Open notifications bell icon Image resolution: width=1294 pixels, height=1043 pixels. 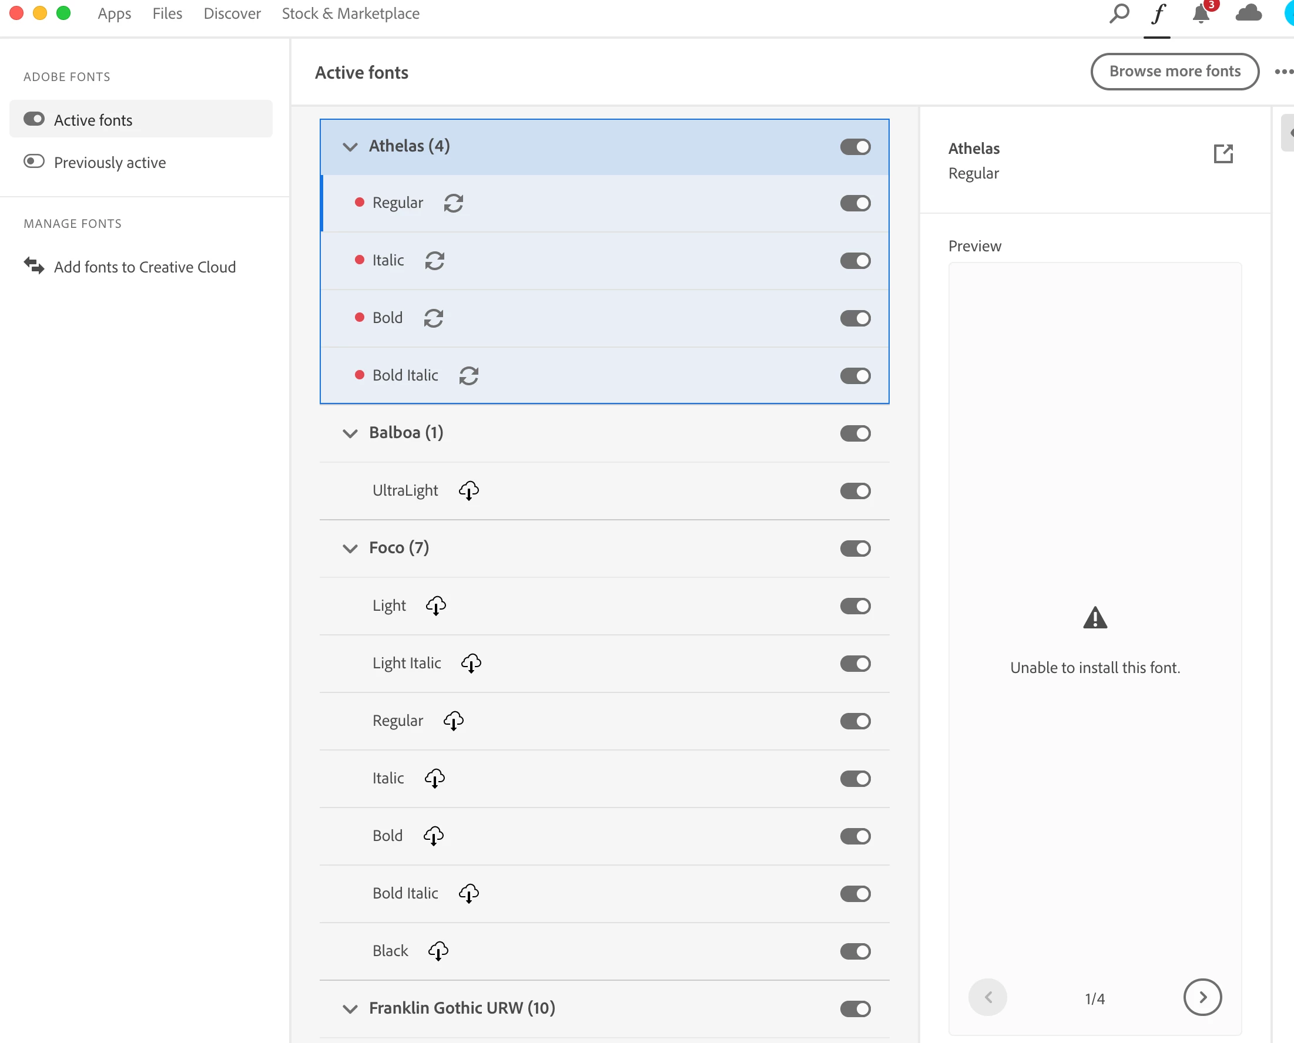point(1200,14)
